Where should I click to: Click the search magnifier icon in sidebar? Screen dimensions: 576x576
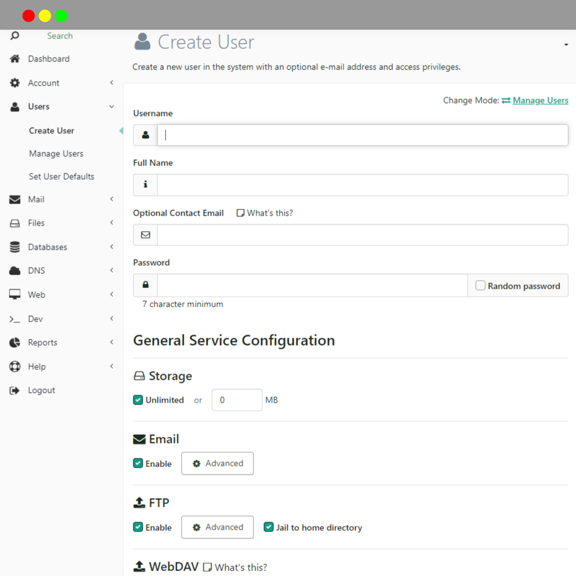(15, 36)
